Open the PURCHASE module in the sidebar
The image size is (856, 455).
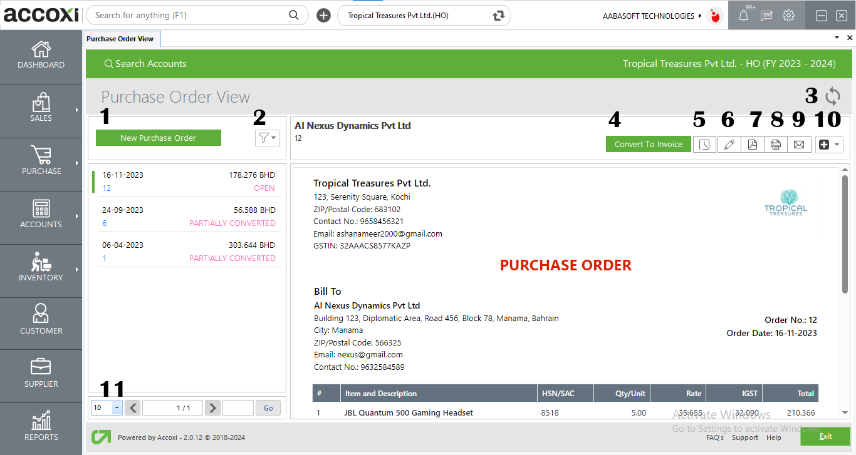pos(41,164)
